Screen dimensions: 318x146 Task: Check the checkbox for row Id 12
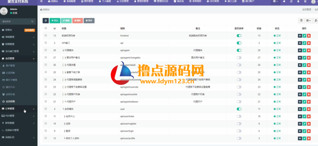click(x=46, y=138)
